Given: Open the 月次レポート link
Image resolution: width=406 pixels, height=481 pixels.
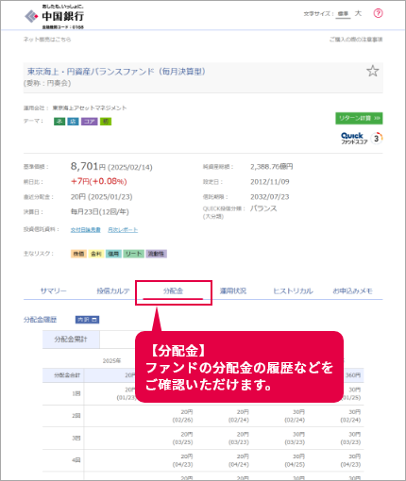Looking at the screenshot, I should [123, 230].
